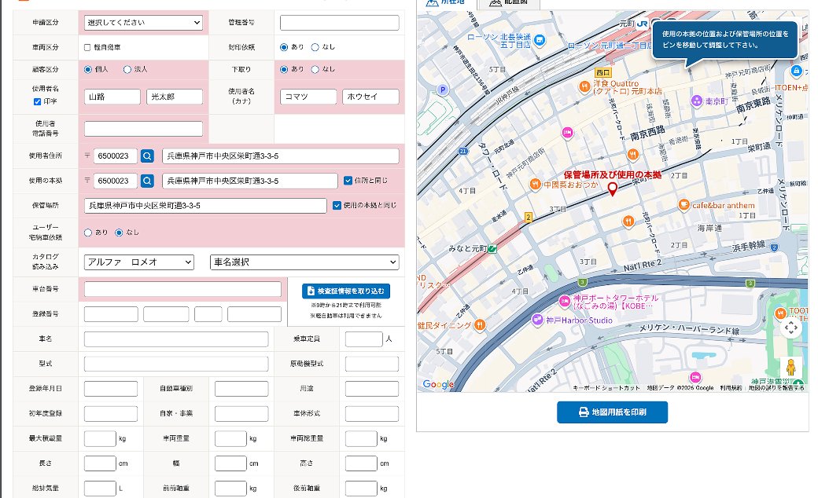Open Street View pegman on the map
Image resolution: width=818 pixels, height=498 pixels.
791,368
